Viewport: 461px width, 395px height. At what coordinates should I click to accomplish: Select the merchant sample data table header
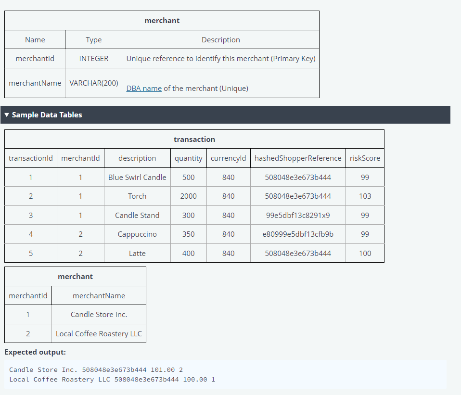[x=75, y=276]
